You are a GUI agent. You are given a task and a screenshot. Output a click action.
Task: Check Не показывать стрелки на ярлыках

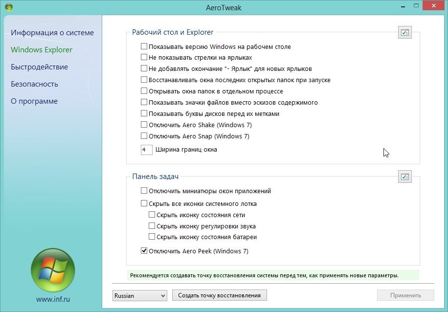pyautogui.click(x=144, y=57)
